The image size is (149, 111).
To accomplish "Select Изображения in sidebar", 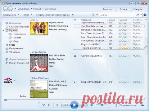I will click(16, 48).
